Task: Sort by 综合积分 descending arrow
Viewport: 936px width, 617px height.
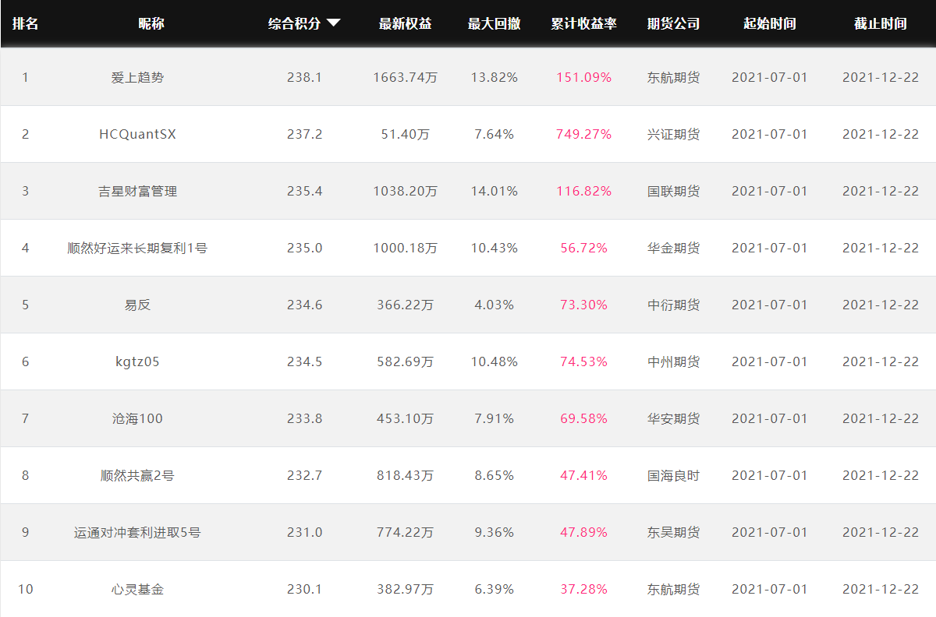Action: pyautogui.click(x=333, y=23)
